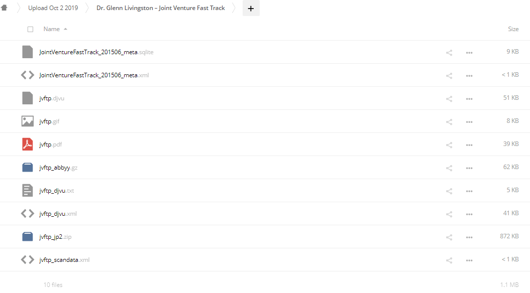530x293 pixels.
Task: Open more actions for jvftp.pdf
Action: [x=469, y=145]
